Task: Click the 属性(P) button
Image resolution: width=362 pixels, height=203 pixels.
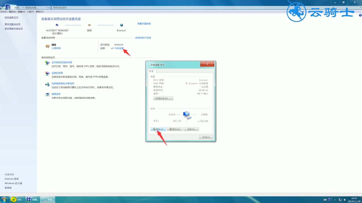Action: [158, 129]
